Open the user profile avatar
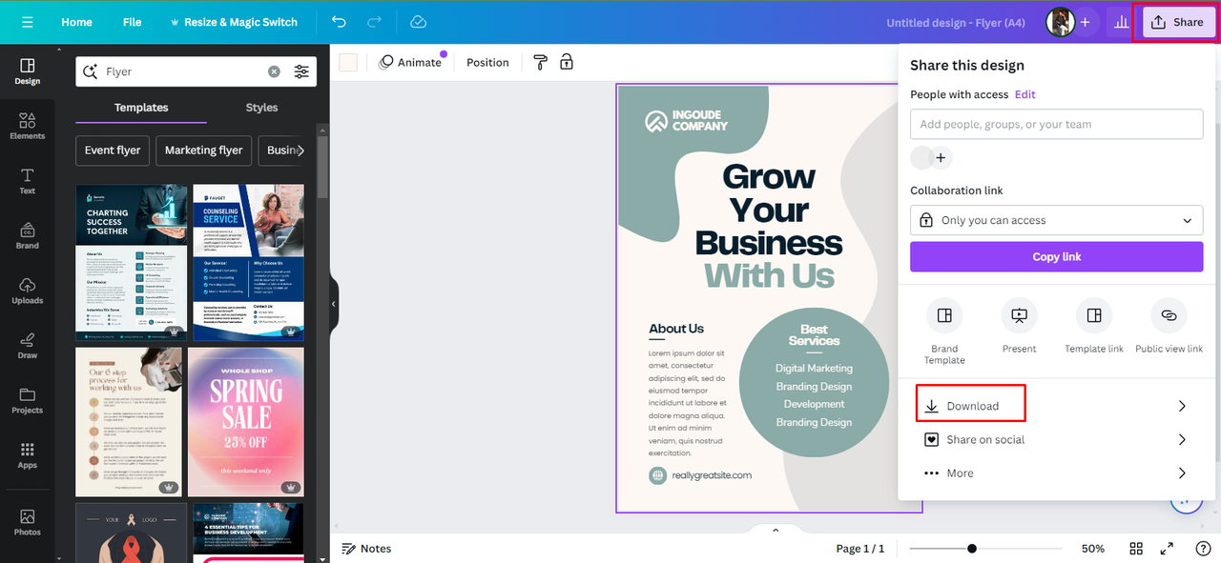 pos(1060,22)
